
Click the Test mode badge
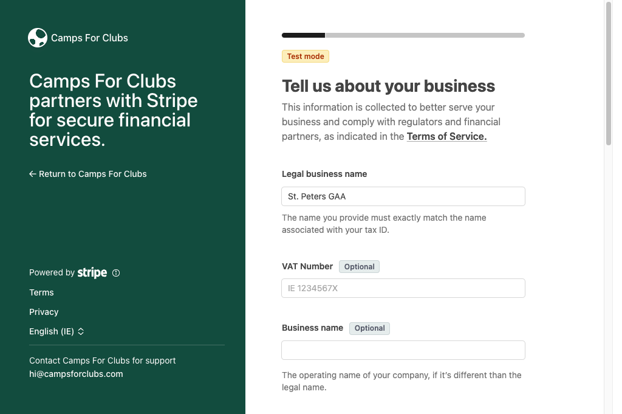[306, 57]
